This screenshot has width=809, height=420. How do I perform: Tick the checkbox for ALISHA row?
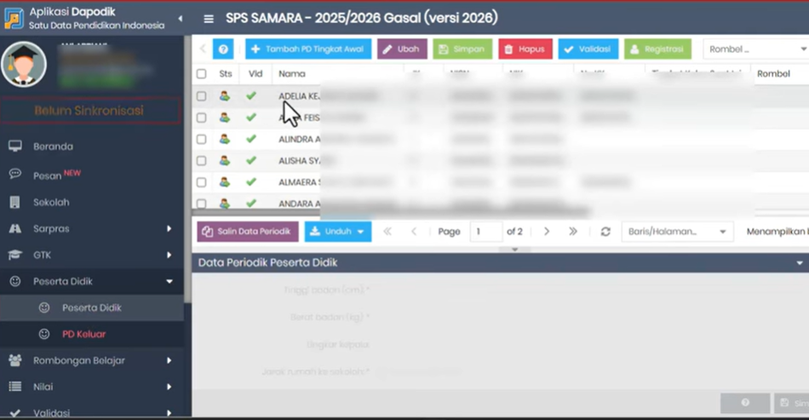pos(201,161)
